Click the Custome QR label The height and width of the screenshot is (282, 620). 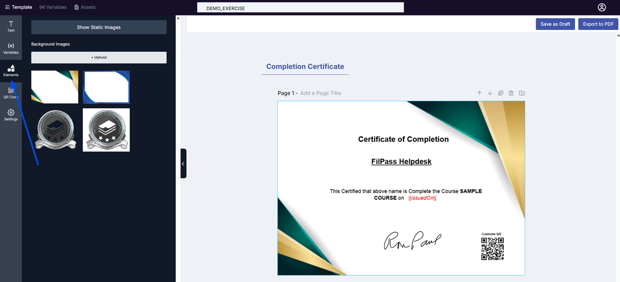click(491, 234)
